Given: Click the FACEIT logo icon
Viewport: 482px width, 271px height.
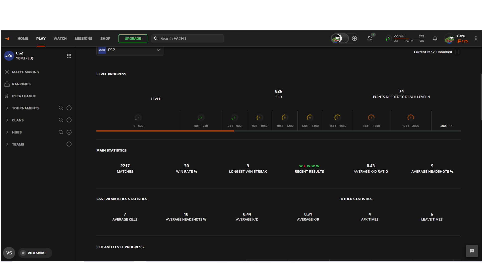Looking at the screenshot, I should 7,38.
